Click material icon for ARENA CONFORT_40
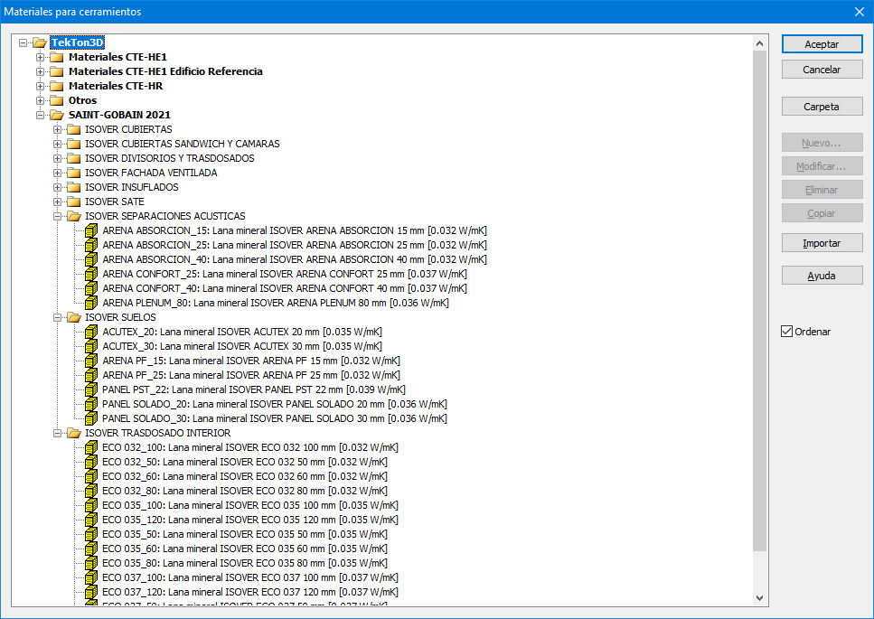 (91, 288)
